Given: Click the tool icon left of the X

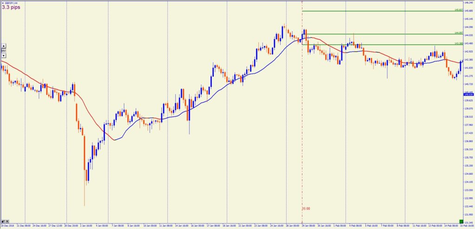Looking at the screenshot, I should point(4,220).
